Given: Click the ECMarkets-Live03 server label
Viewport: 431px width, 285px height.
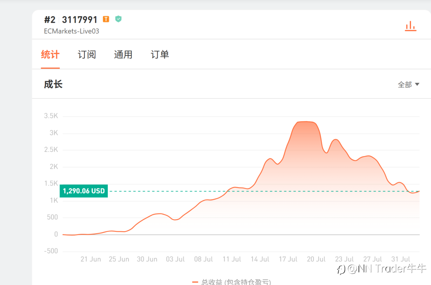Looking at the screenshot, I should coord(71,31).
